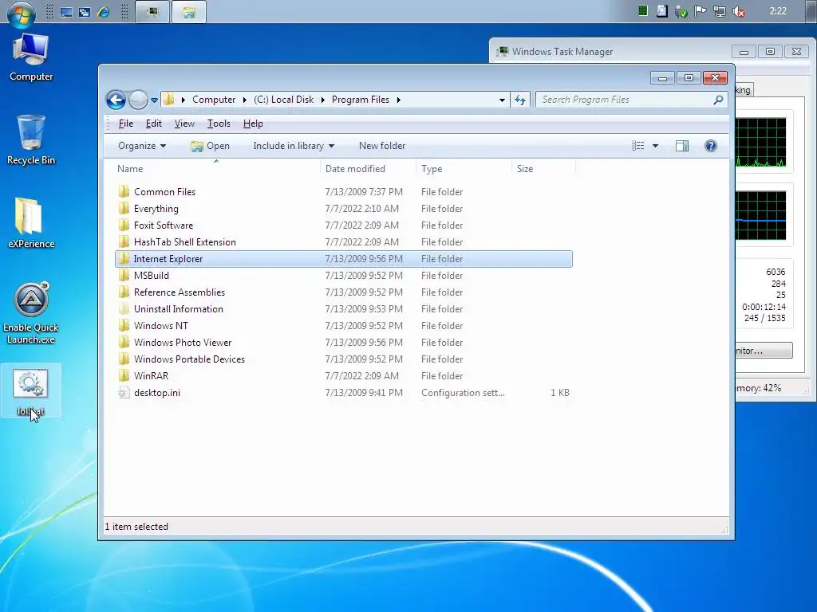Select the Foxit Software folder

344,226
